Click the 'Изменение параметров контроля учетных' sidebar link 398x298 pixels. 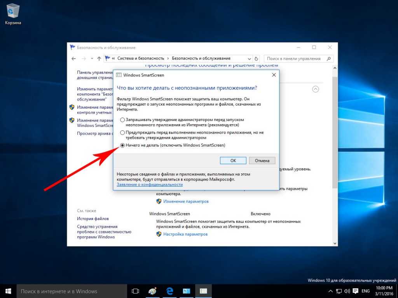(x=95, y=110)
